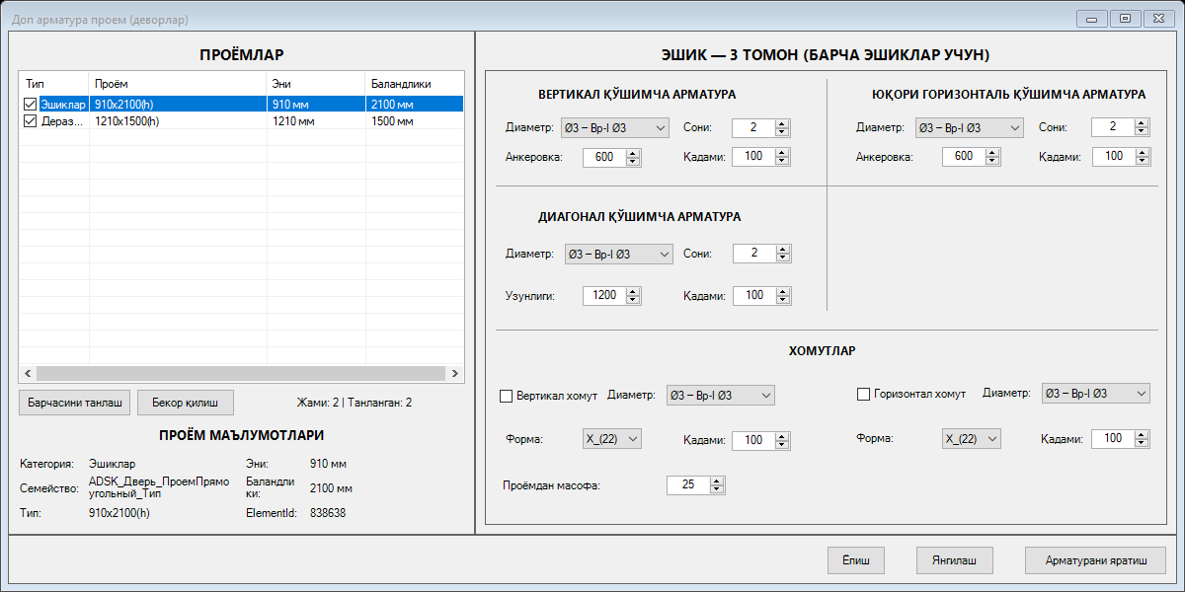Click the Проёмдан масофа input field

pos(689,484)
